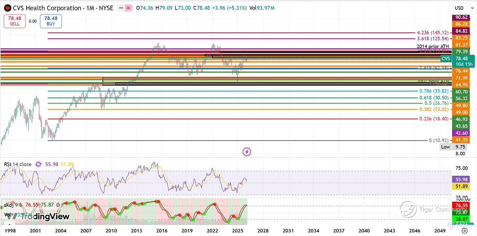Click the Vol 93.97M value in header
477x236 pixels.
coord(262,8)
